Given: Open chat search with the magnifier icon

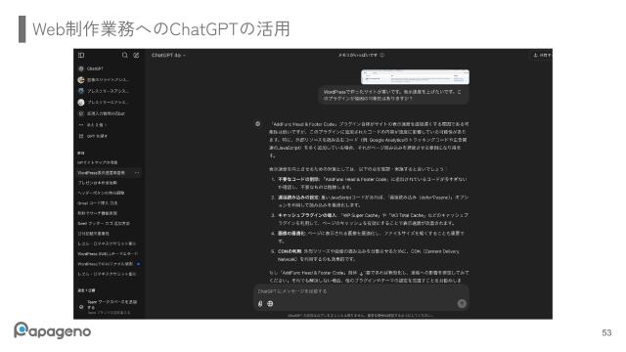Looking at the screenshot, I should click(125, 55).
